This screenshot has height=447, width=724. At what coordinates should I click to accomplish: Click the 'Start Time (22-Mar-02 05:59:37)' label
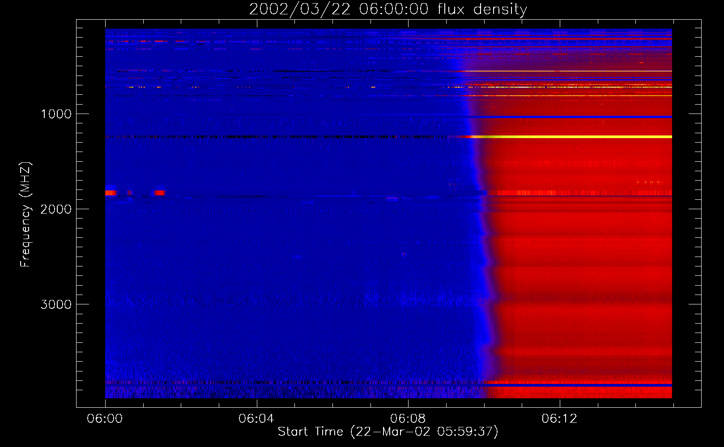coord(388,432)
